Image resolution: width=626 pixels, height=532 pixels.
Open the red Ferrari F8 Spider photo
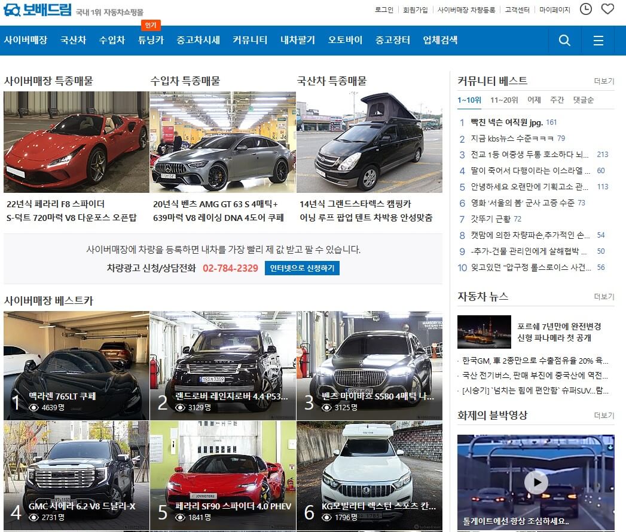77,142
